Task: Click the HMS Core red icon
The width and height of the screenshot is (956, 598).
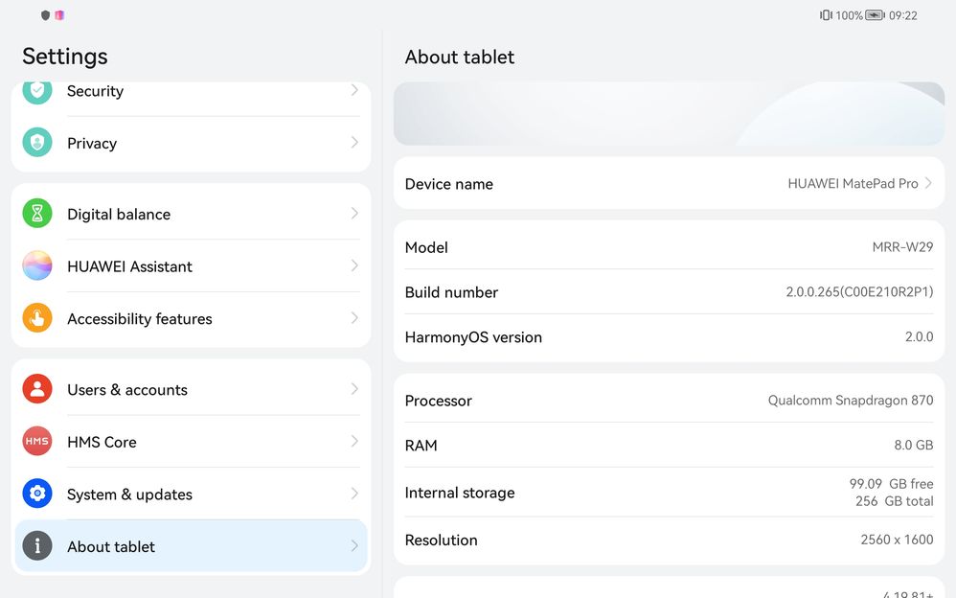Action: coord(37,442)
